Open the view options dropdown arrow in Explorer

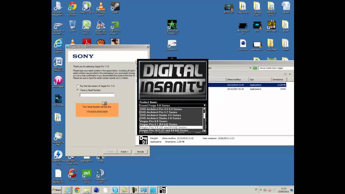(x=290, y=74)
